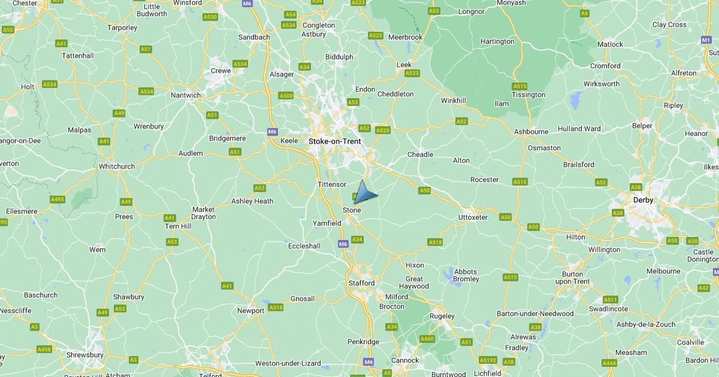Click the Abbots Bromley label
This screenshot has height=377, width=719.
[466, 275]
